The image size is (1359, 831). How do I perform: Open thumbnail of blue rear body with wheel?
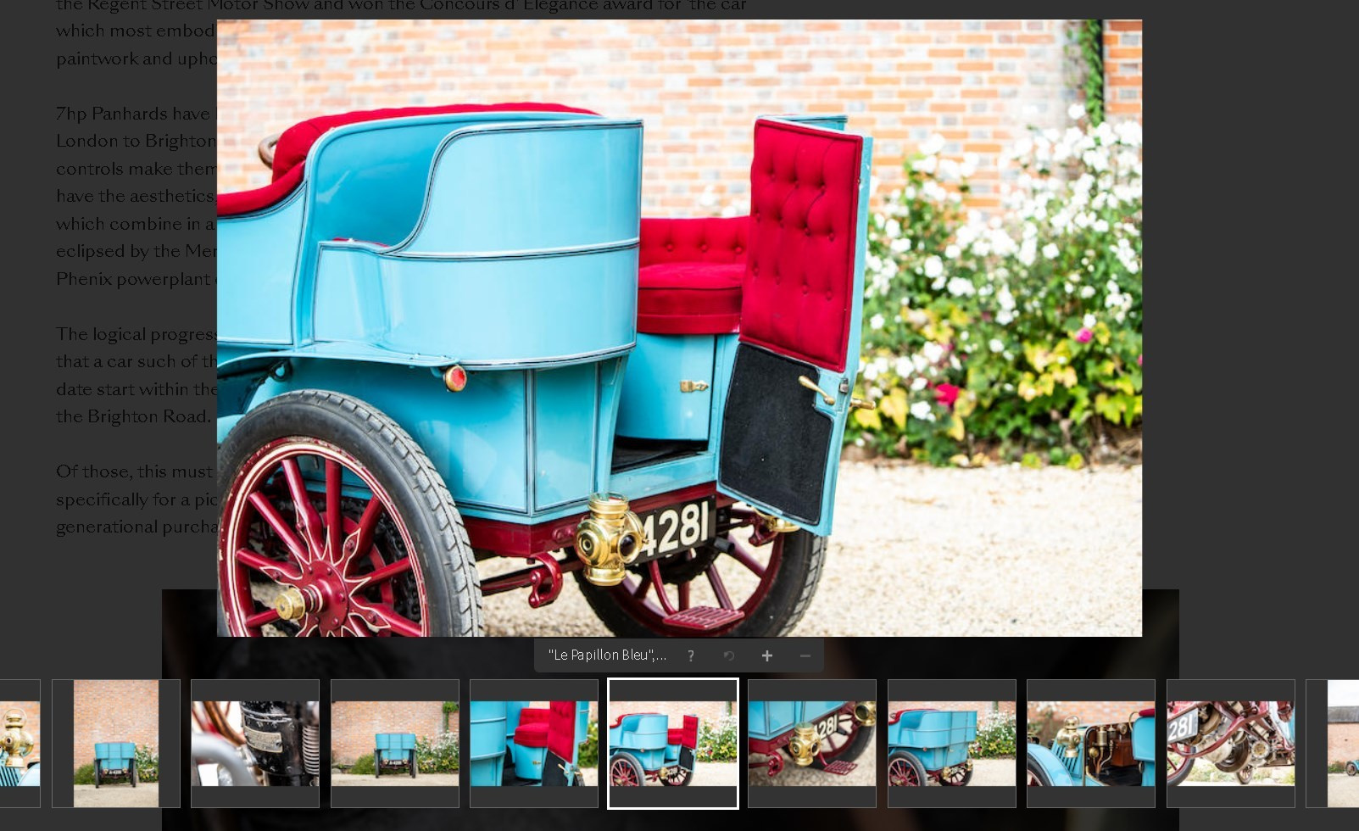952,744
